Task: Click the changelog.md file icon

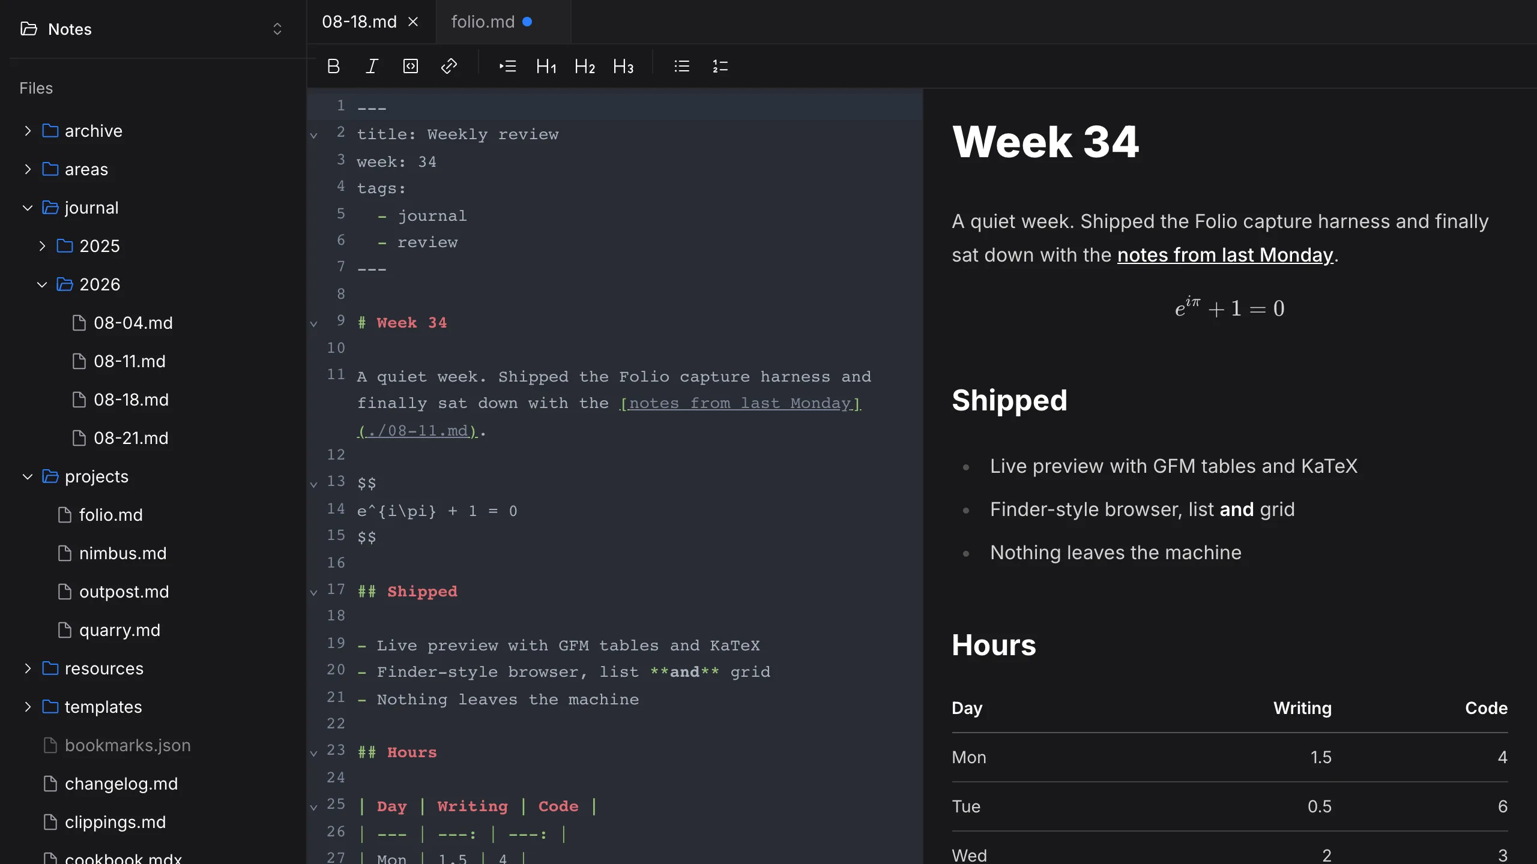Action: coord(50,784)
